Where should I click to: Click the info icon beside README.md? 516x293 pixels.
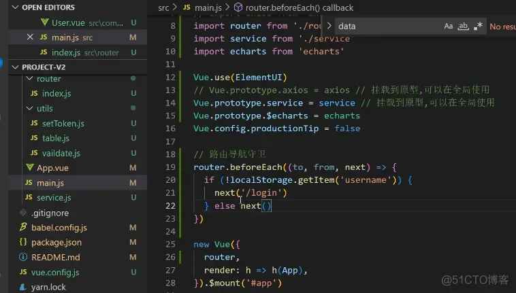click(23, 257)
